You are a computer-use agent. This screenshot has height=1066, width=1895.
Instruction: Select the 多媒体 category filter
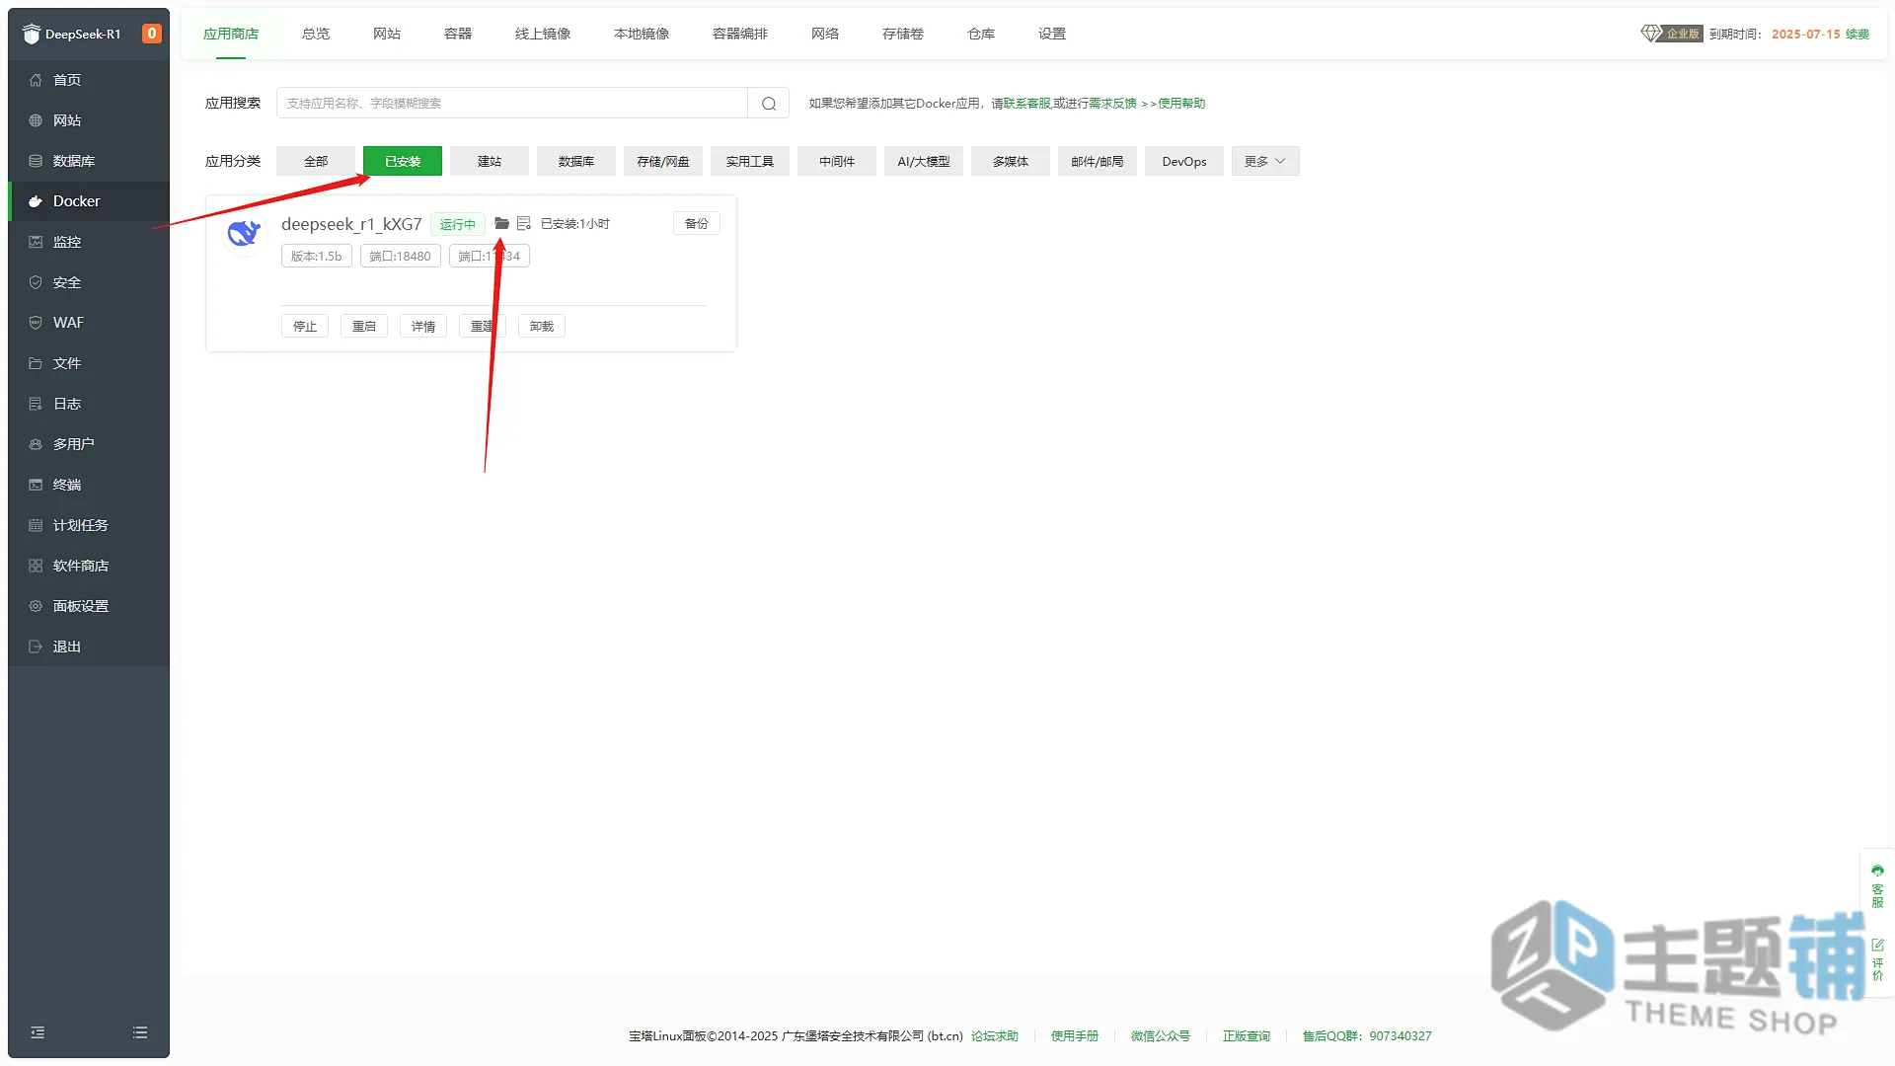point(1011,162)
